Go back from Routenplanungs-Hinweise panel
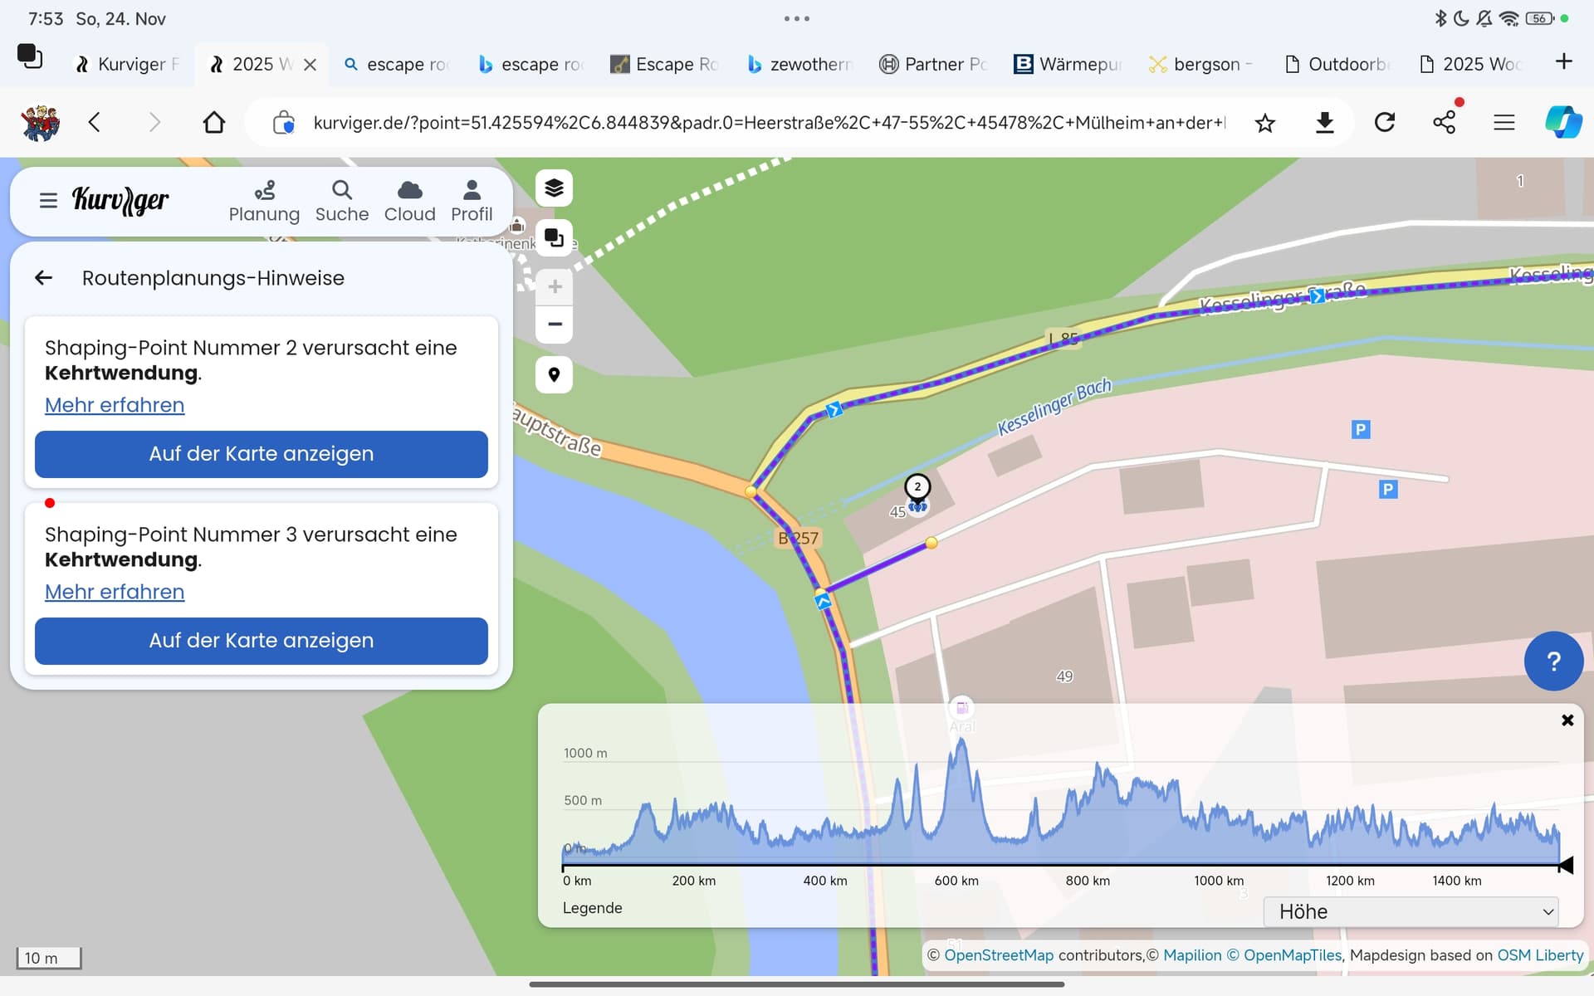 [44, 278]
